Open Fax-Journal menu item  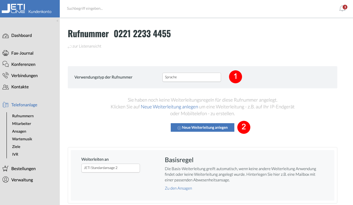(22, 53)
